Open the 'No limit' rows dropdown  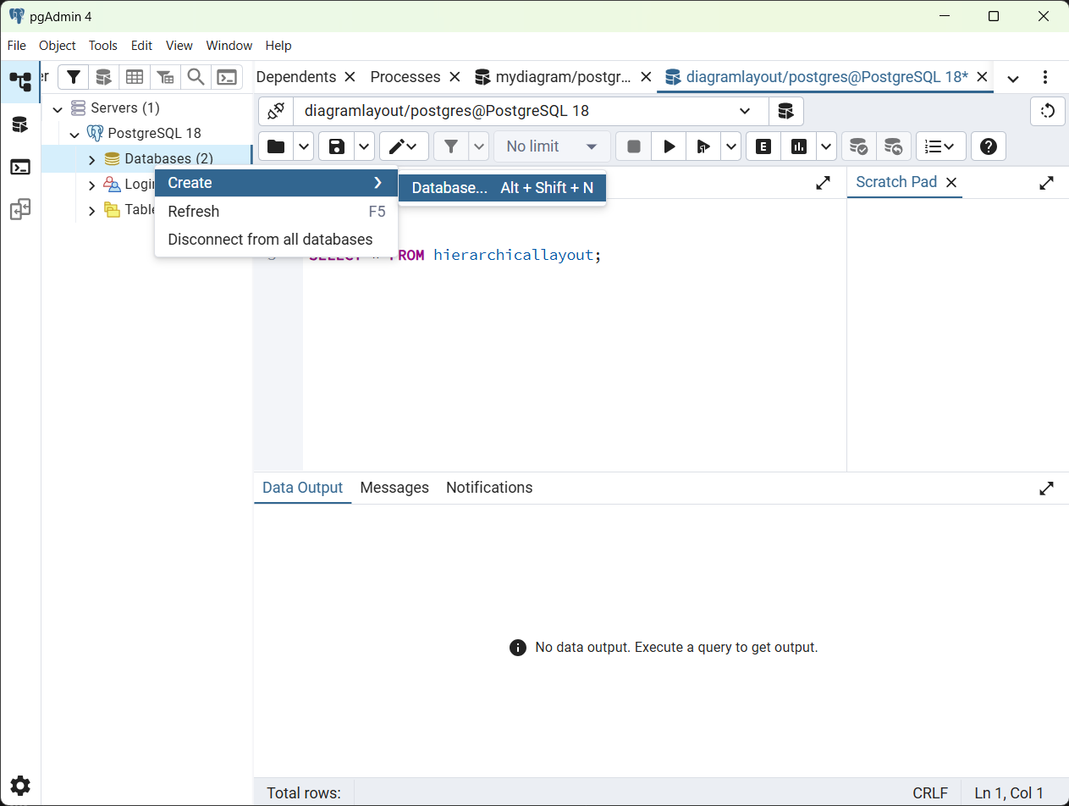pyautogui.click(x=552, y=146)
